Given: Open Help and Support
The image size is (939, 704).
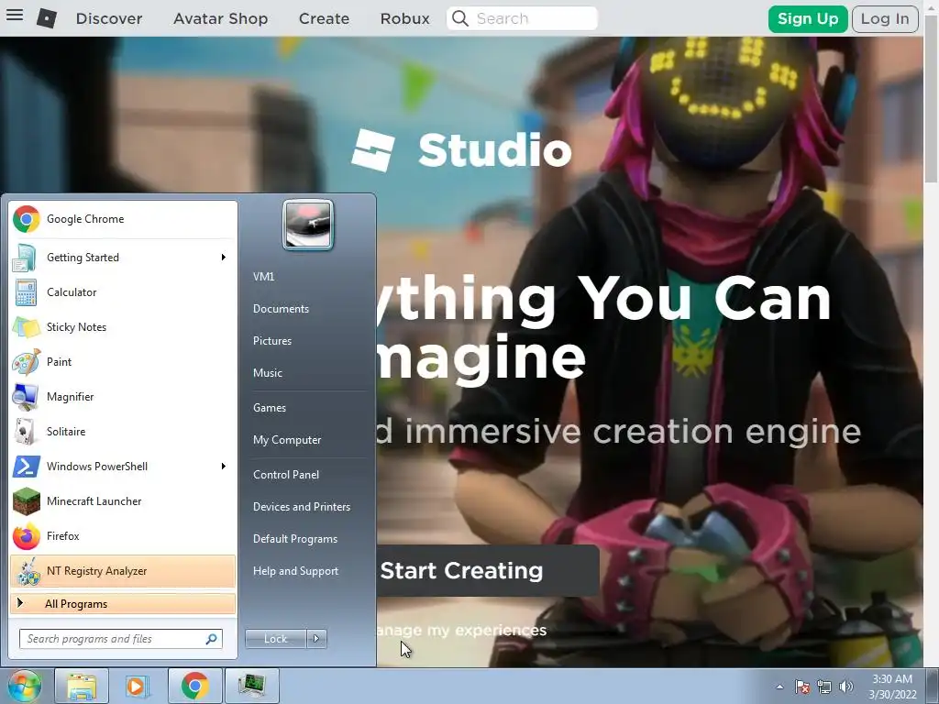Looking at the screenshot, I should click(x=295, y=571).
